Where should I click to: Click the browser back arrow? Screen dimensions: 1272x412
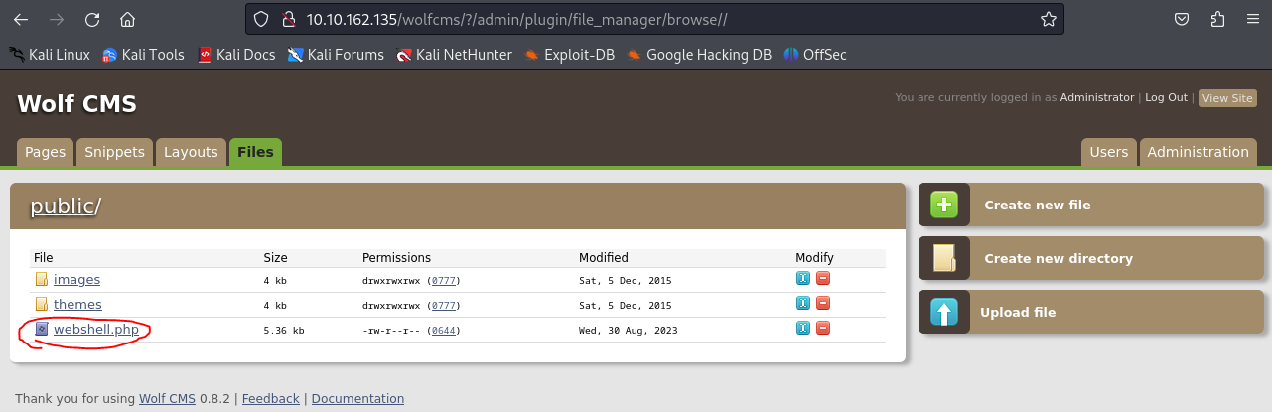click(x=22, y=19)
